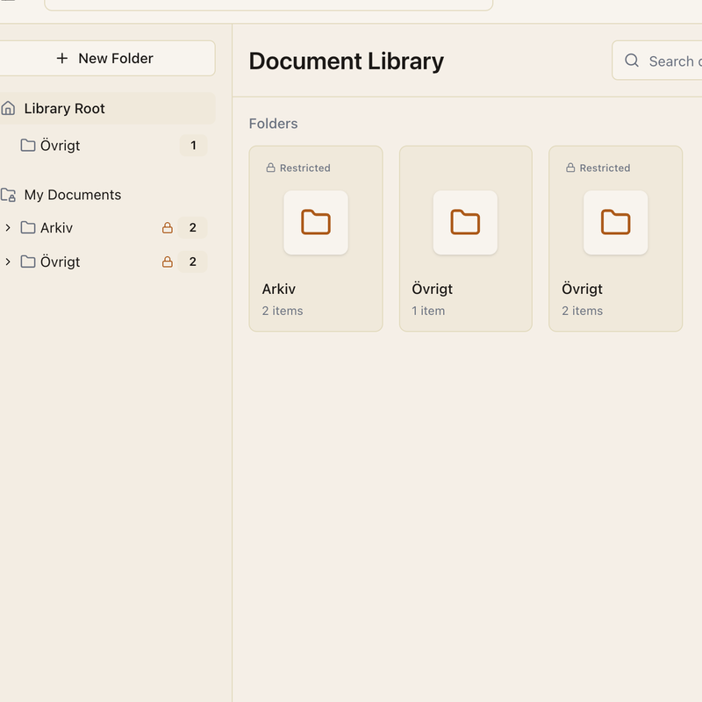
Task: Click the count badge 1 on Övrigt
Action: (193, 146)
